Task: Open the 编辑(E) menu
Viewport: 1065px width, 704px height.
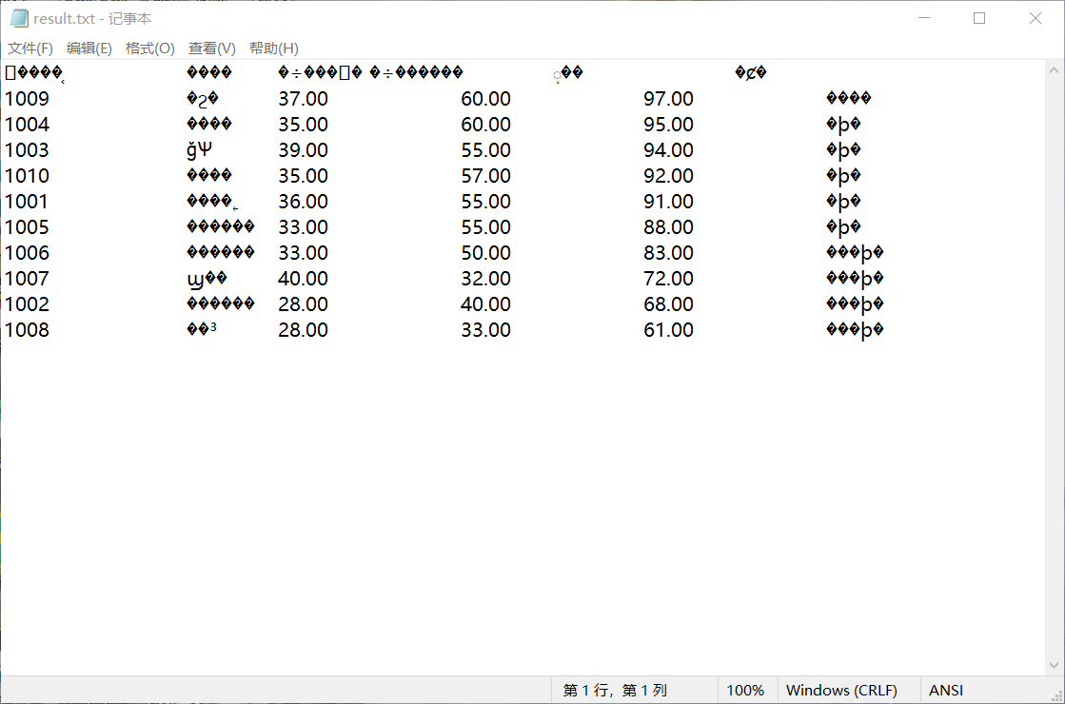Action: point(89,49)
